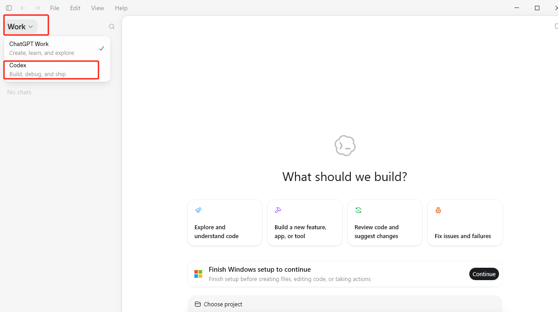This screenshot has height=312, width=558.
Task: Select ChatGPT Work in mode list
Action: 57,48
